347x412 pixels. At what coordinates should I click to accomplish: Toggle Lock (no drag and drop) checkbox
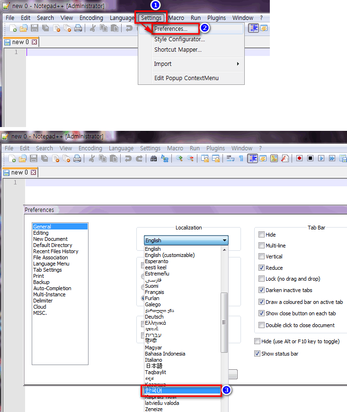[x=261, y=278]
